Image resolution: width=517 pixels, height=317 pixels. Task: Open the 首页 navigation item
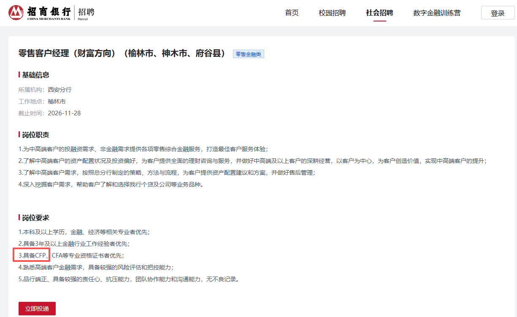[x=292, y=13]
